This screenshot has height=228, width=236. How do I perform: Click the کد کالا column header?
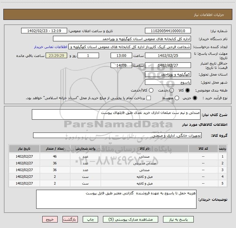click(x=203, y=149)
